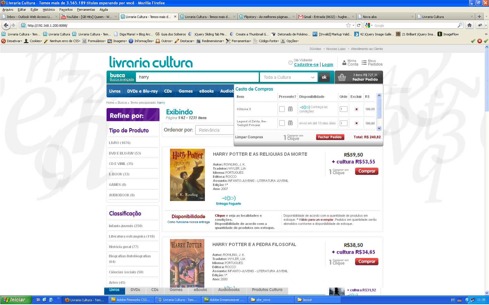The height and width of the screenshot is (305, 489).
Task: Check Presente box for Legend of Zelda
Action: [x=282, y=123]
